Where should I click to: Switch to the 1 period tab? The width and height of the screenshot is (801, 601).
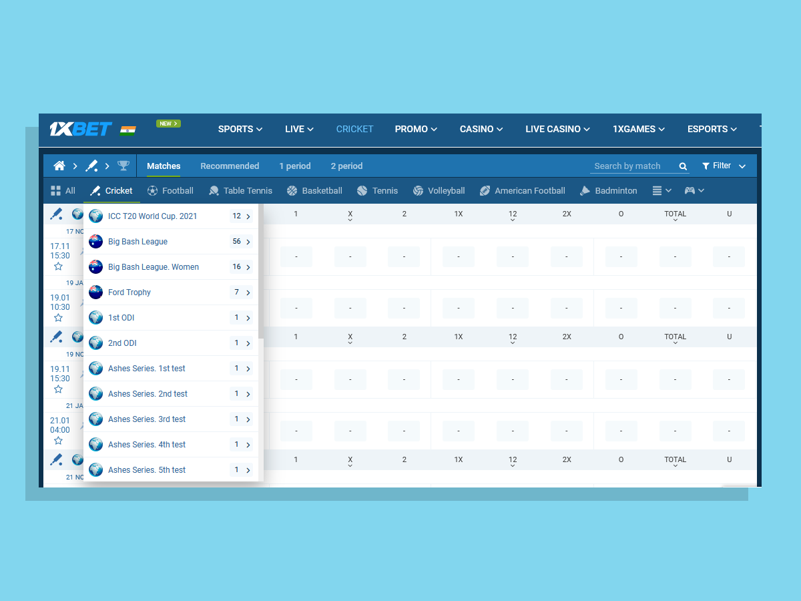coord(294,166)
